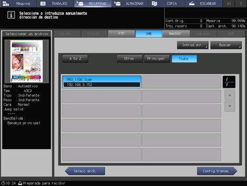Open the A to Z index selector
The width and height of the screenshot is (247, 186).
pyautogui.click(x=75, y=58)
